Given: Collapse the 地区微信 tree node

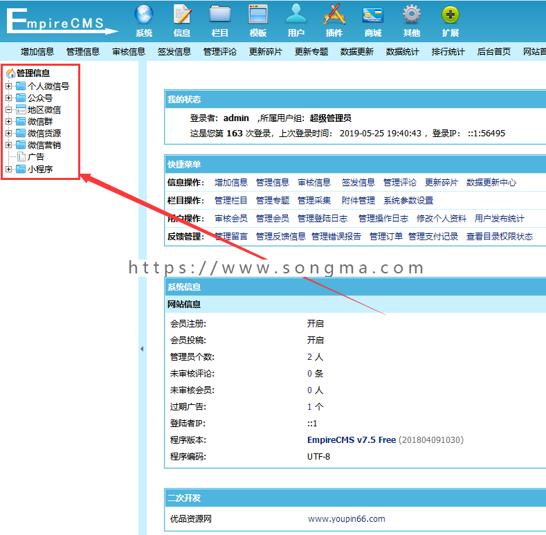Looking at the screenshot, I should click(x=9, y=110).
